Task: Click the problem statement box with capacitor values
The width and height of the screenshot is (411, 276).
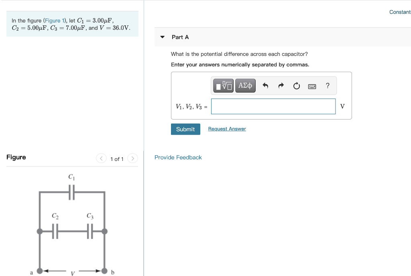Action: [72, 24]
